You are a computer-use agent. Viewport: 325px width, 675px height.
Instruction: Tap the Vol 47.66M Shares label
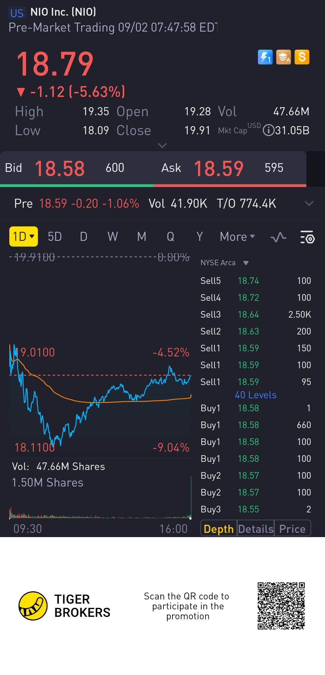coord(58,466)
